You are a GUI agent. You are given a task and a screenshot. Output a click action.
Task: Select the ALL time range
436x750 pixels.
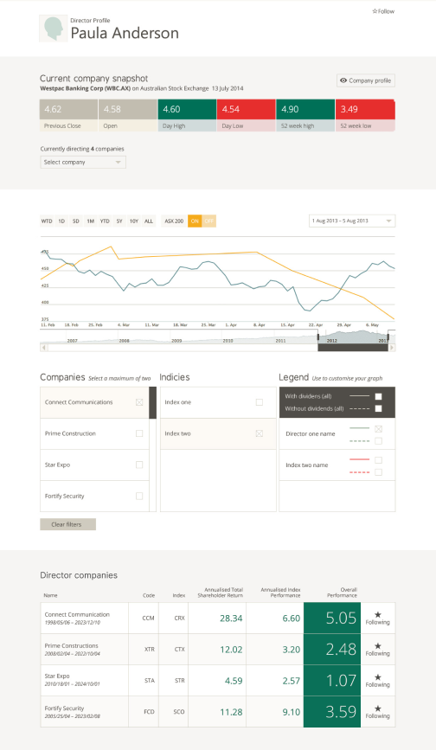(149, 221)
